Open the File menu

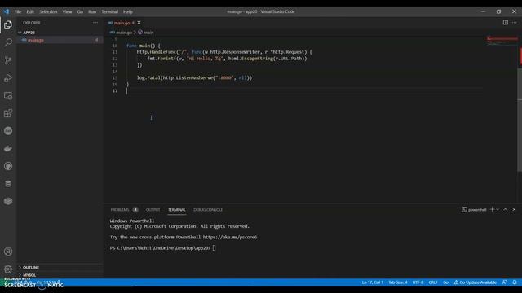pos(18,11)
